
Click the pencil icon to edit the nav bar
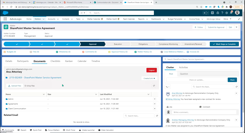239,19
